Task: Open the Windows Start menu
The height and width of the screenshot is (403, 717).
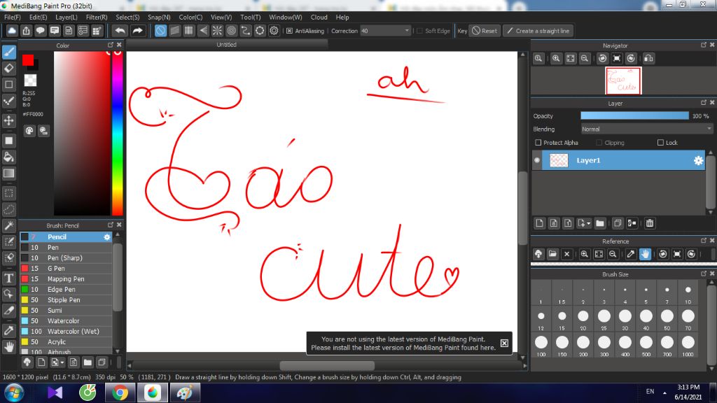Action: pyautogui.click(x=14, y=393)
